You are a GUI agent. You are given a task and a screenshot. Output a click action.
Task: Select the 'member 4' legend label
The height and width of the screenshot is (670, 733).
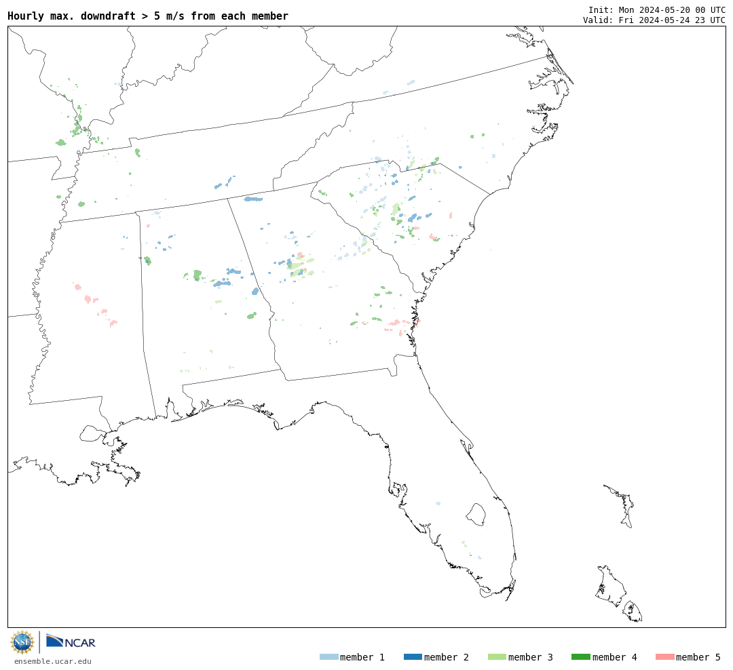pyautogui.click(x=615, y=657)
